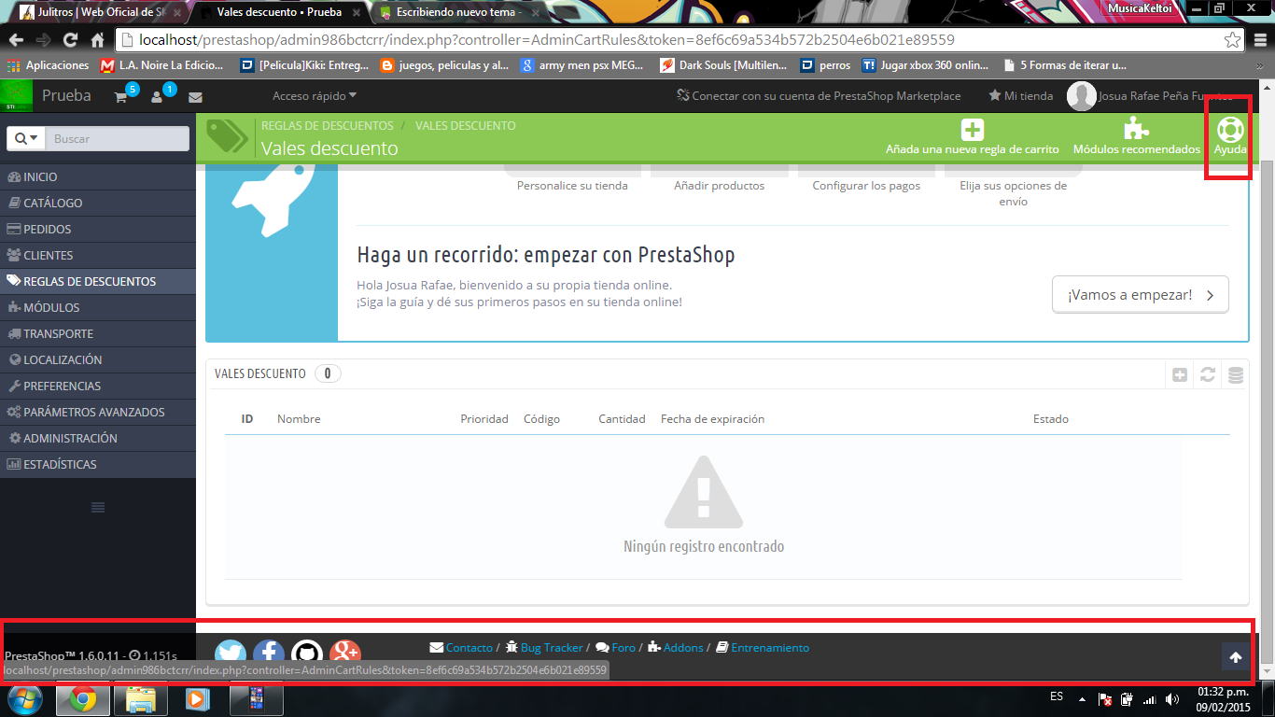Screen dimensions: 1275x717
Task: Click Prueba shop name in header
Action: 66,96
